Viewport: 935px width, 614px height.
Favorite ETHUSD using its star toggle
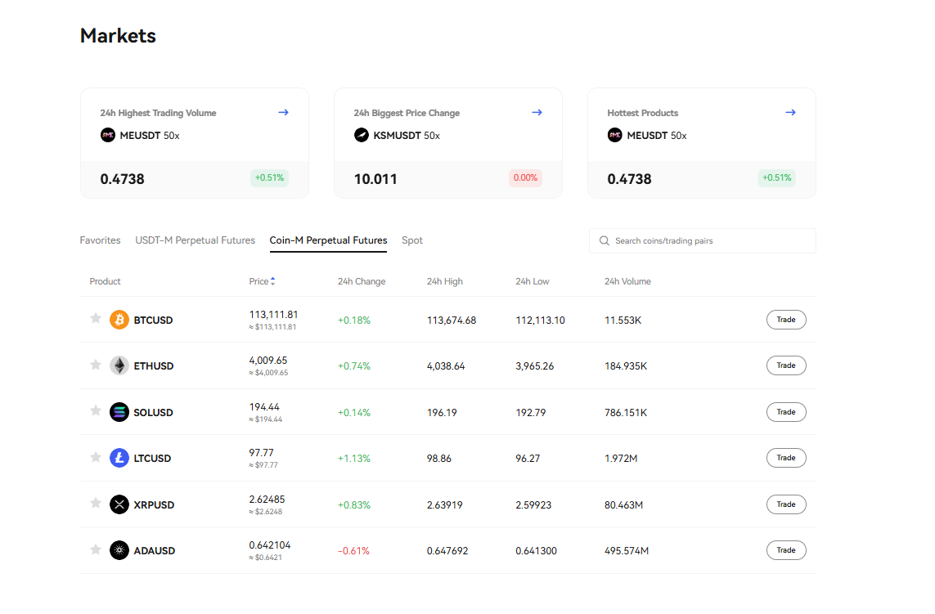click(x=95, y=365)
